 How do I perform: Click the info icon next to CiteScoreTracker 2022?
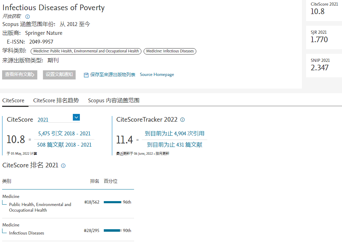pos(182,120)
